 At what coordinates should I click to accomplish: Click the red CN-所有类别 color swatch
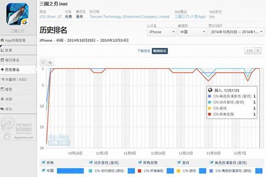(x=140, y=171)
